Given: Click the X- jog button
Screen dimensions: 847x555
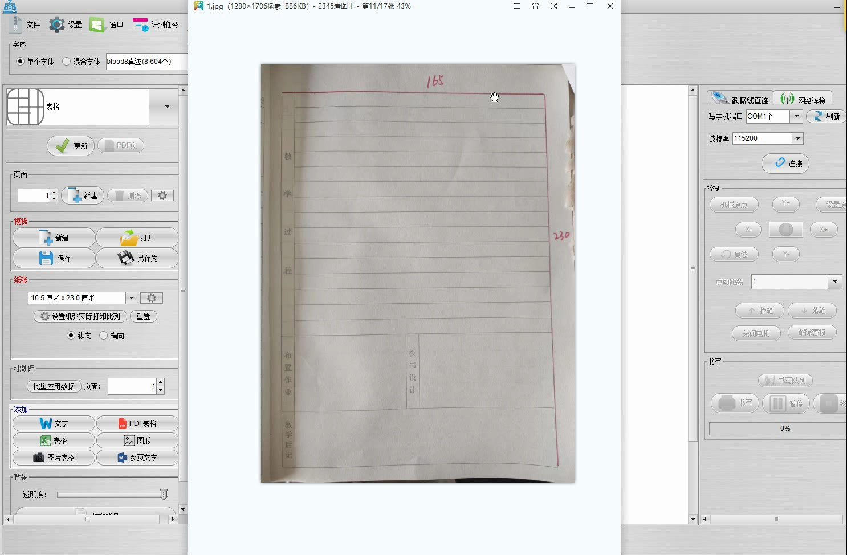Looking at the screenshot, I should click(748, 230).
